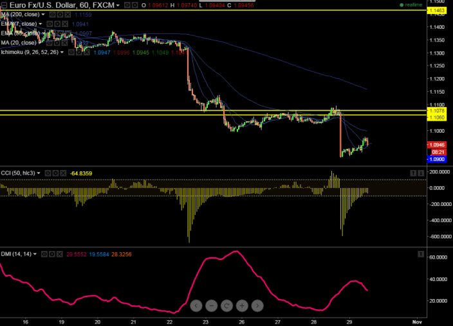
Task: Open settings gear for CCI (50, hlc3)
Action: pos(55,173)
